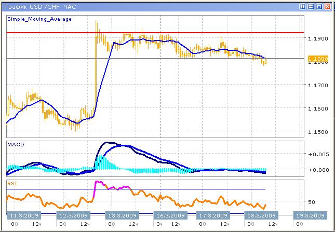Click the date marker 17.3.2009
The height and width of the screenshot is (232, 335).
pyautogui.click(x=212, y=215)
